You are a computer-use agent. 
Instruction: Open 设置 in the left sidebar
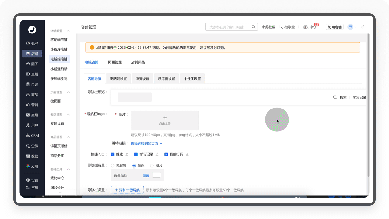(32, 180)
